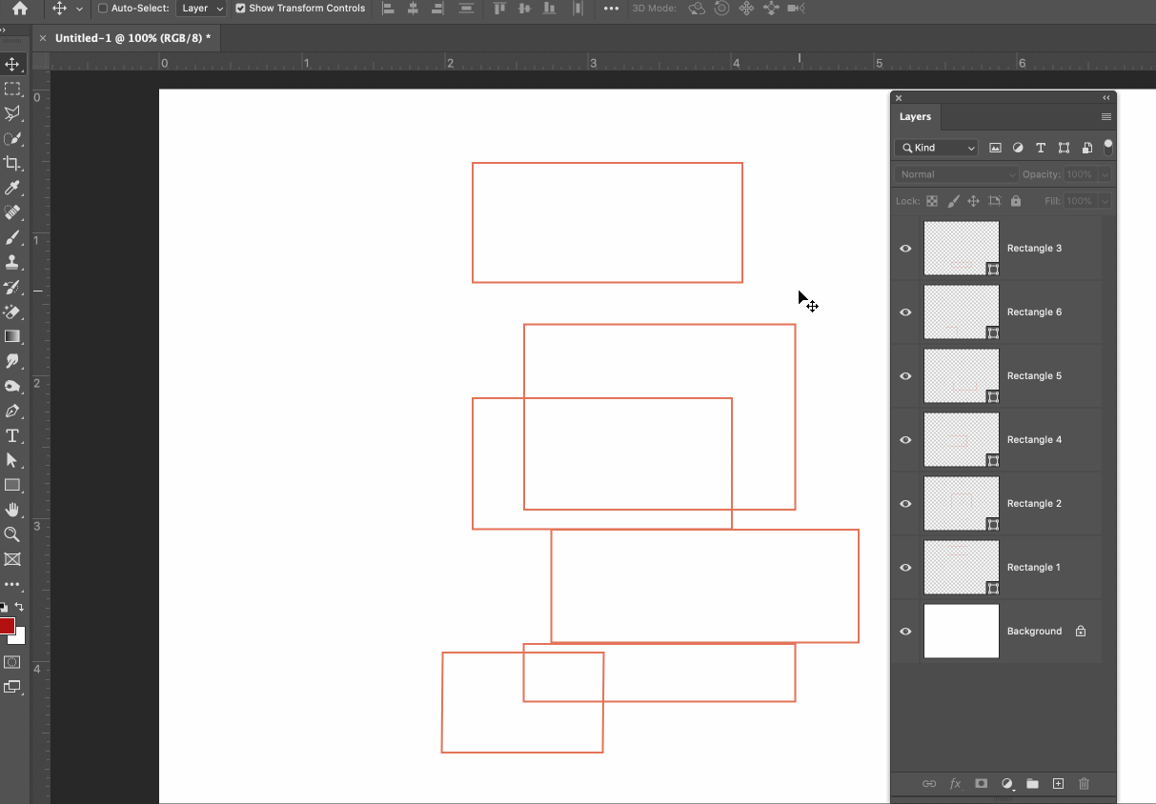This screenshot has height=804, width=1156.
Task: Select the Rectangle shape tool
Action: (12, 485)
